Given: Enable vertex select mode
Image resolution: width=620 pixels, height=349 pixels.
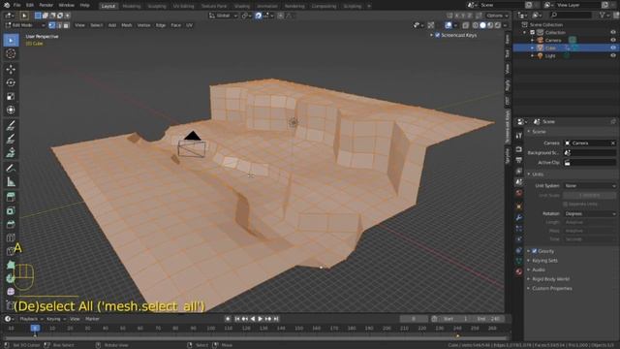Looking at the screenshot, I should pos(51,25).
